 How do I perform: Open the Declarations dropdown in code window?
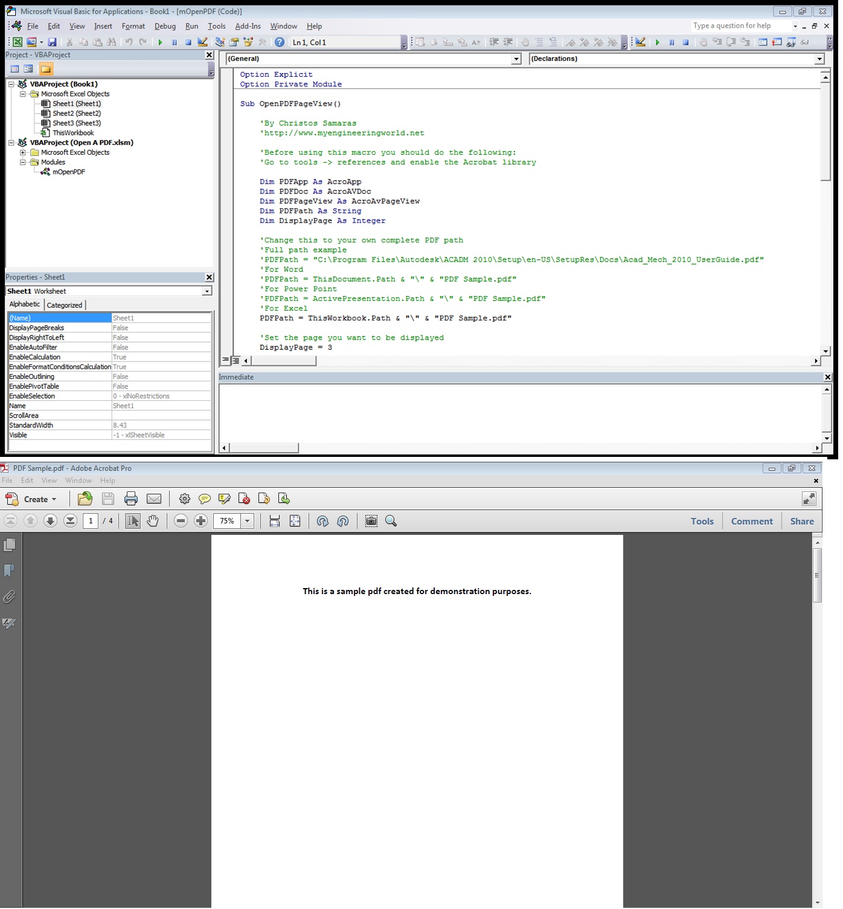click(819, 59)
